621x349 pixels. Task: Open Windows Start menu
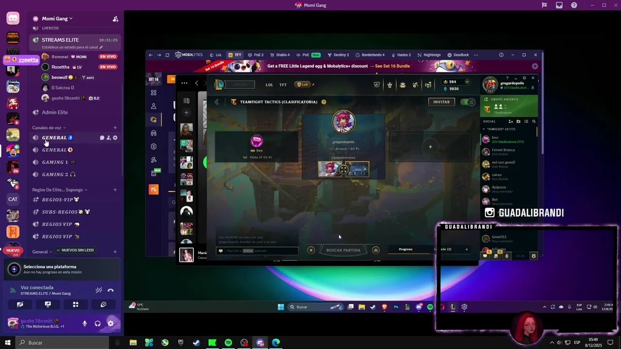8,343
